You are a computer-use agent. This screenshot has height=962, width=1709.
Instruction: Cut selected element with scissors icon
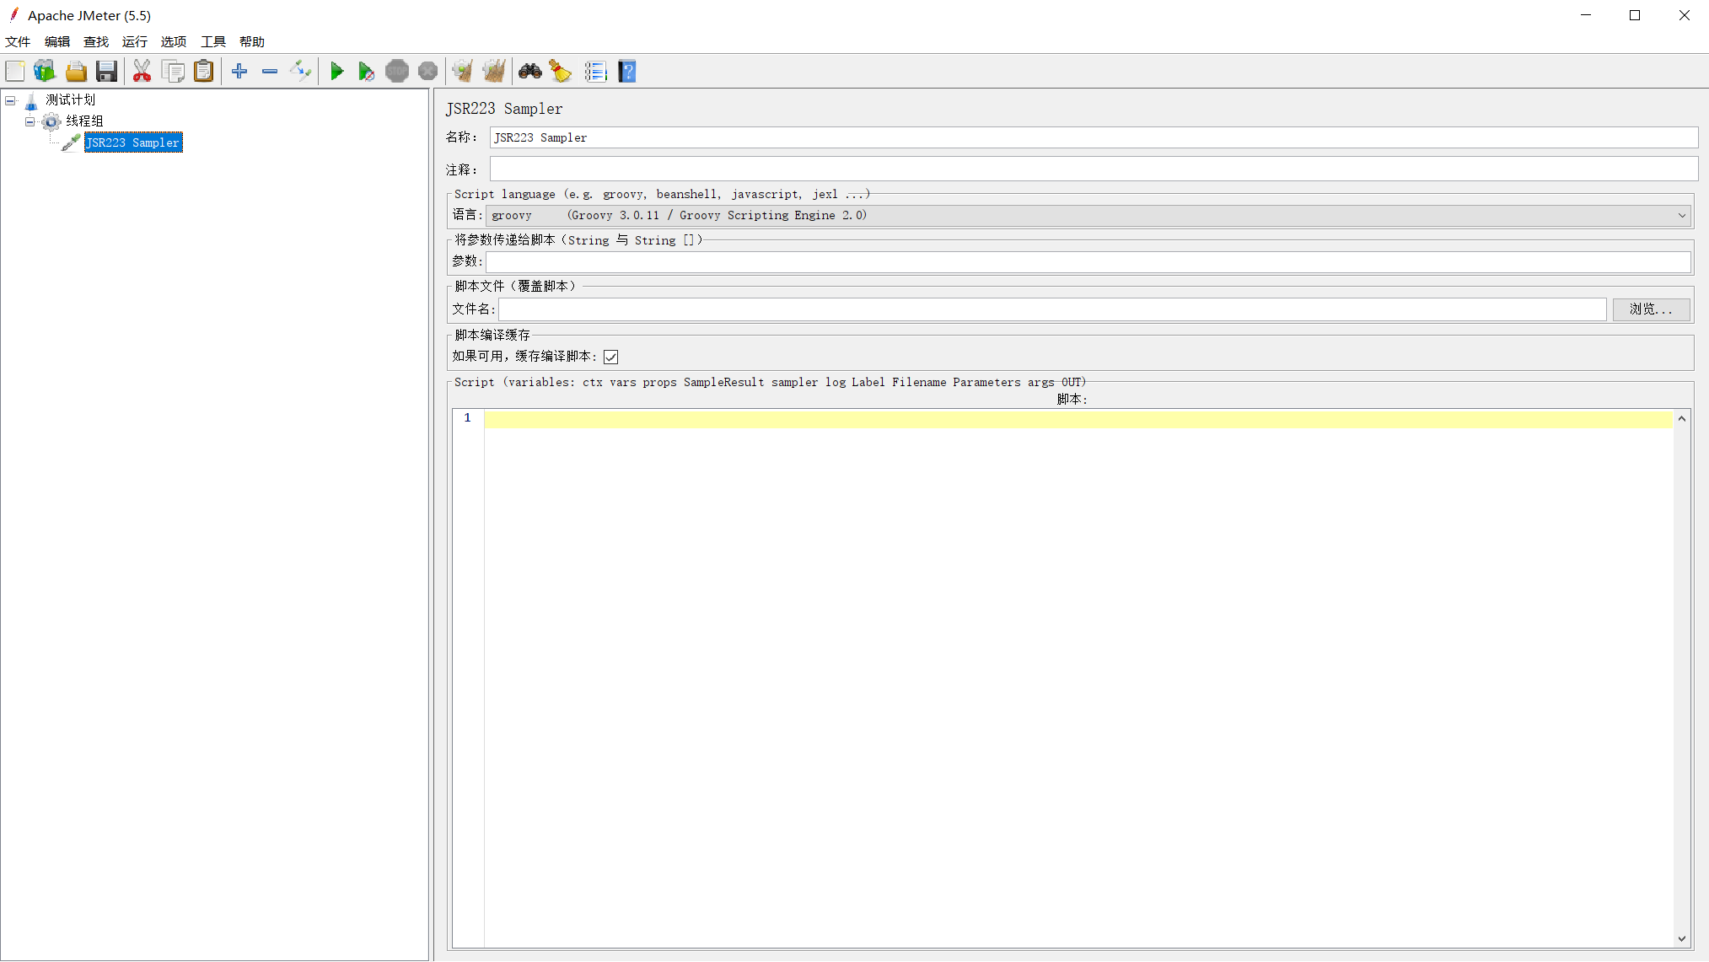coord(142,72)
